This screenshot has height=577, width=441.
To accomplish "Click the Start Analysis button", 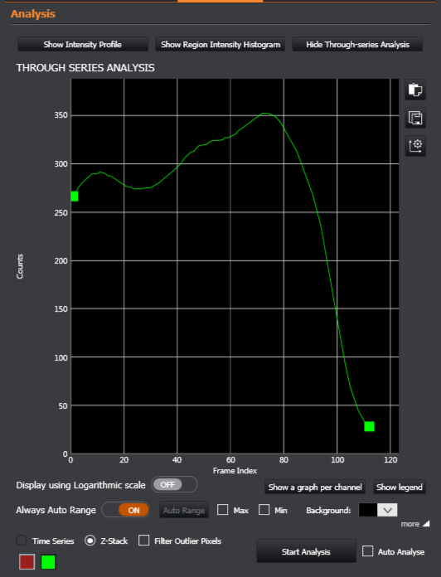I will point(306,551).
